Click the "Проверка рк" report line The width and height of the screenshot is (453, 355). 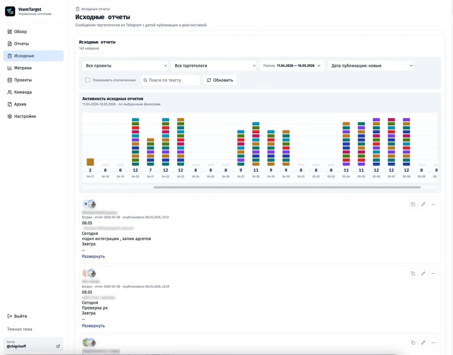(x=95, y=308)
